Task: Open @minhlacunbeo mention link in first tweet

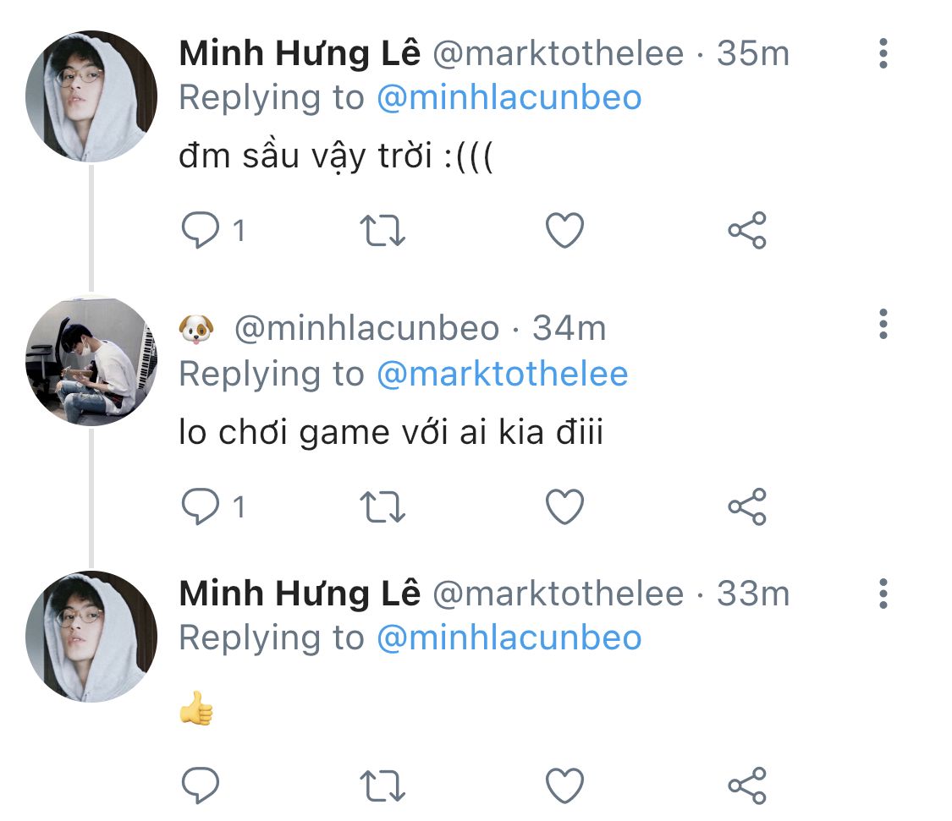Action: click(509, 98)
